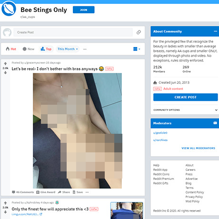Open the first post's main image
The height and width of the screenshot is (219, 219).
[78, 131]
